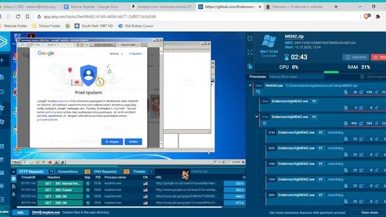Select the Threats tab

click(143, 171)
